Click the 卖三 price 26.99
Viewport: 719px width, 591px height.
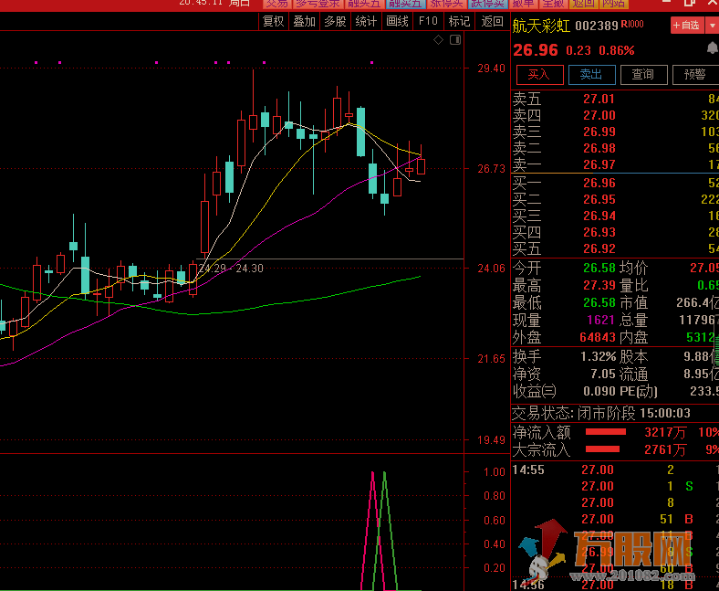[599, 132]
